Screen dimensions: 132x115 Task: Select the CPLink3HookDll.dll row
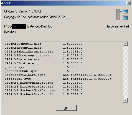(44, 47)
